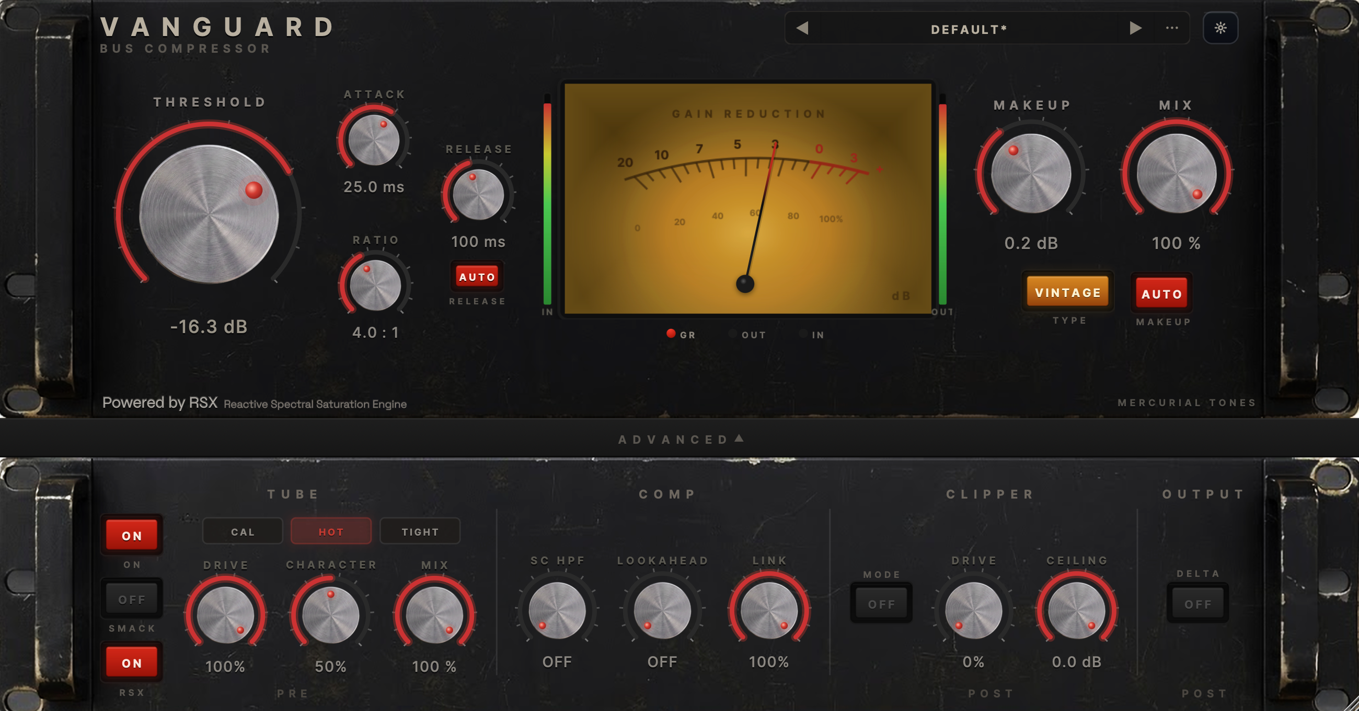This screenshot has height=711, width=1359.
Task: Click the sun brightness settings icon
Action: click(1220, 28)
